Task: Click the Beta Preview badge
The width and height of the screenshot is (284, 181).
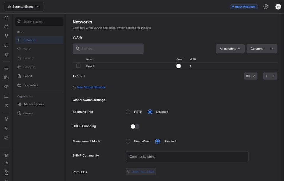Action: pyautogui.click(x=244, y=7)
